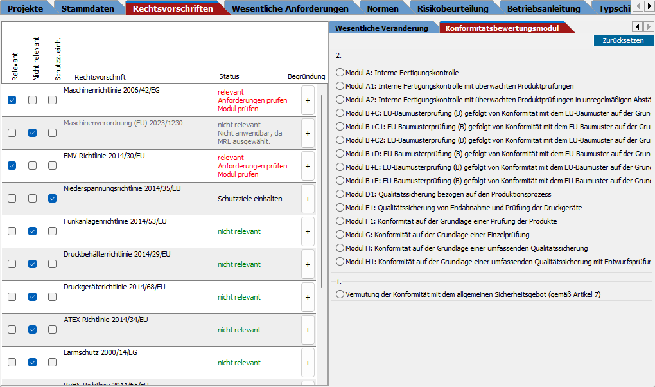
Task: Click the regulations list vertical scrollbar
Action: (x=322, y=193)
